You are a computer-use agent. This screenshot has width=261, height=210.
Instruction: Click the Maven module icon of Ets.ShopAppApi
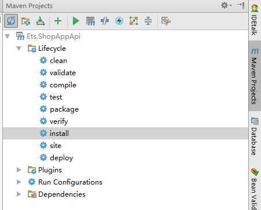20,36
